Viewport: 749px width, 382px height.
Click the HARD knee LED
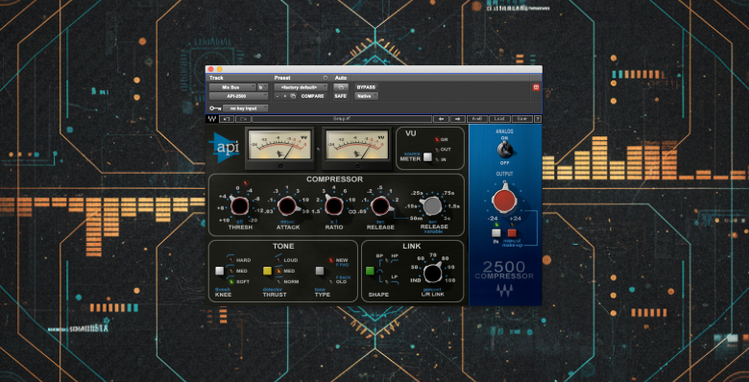[231, 260]
